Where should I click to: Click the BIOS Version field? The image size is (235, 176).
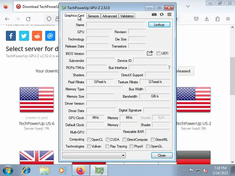(116, 53)
